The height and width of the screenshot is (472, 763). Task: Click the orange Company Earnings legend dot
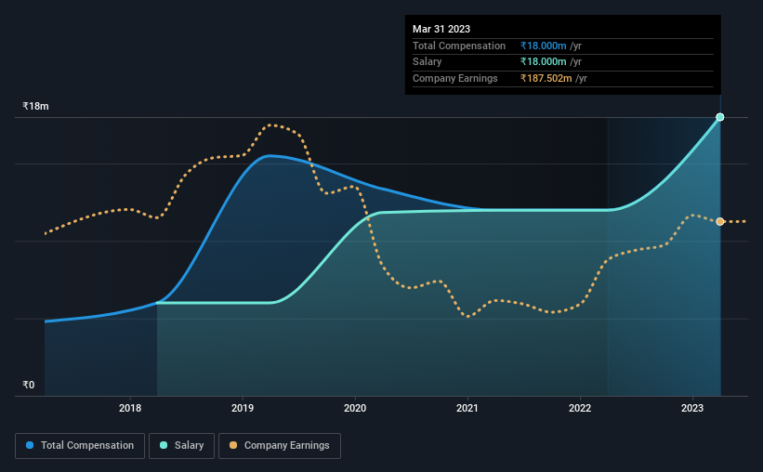click(233, 445)
